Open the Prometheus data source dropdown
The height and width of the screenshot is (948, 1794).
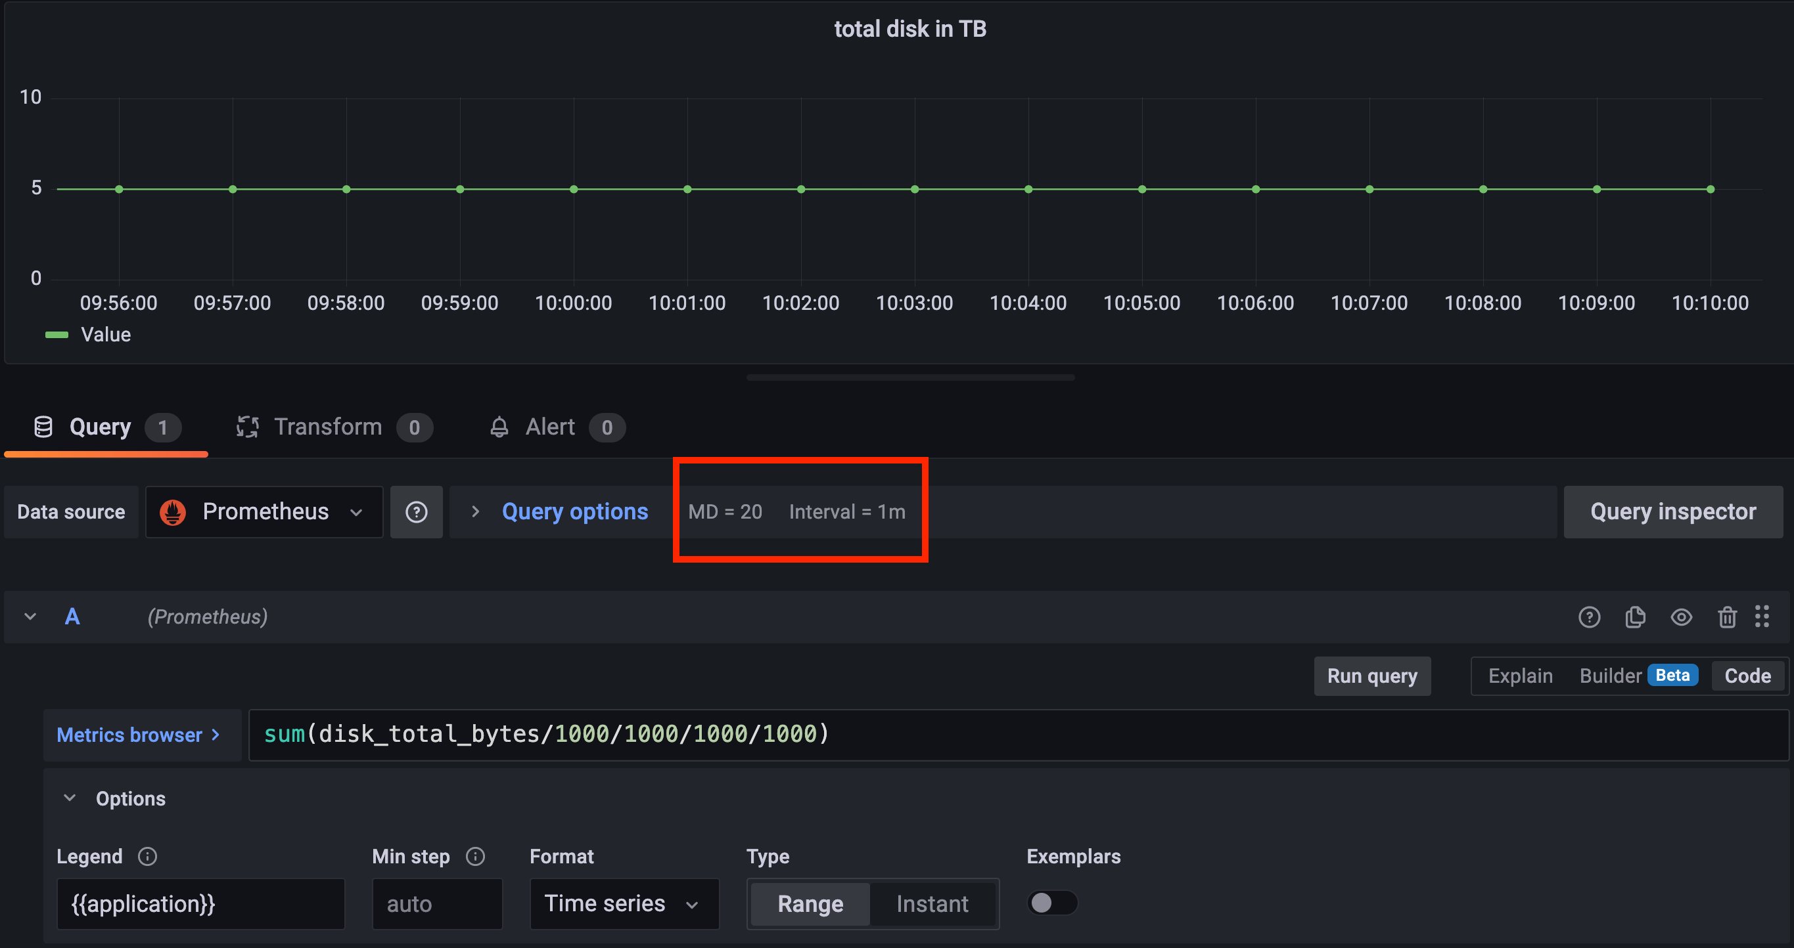[x=265, y=512]
